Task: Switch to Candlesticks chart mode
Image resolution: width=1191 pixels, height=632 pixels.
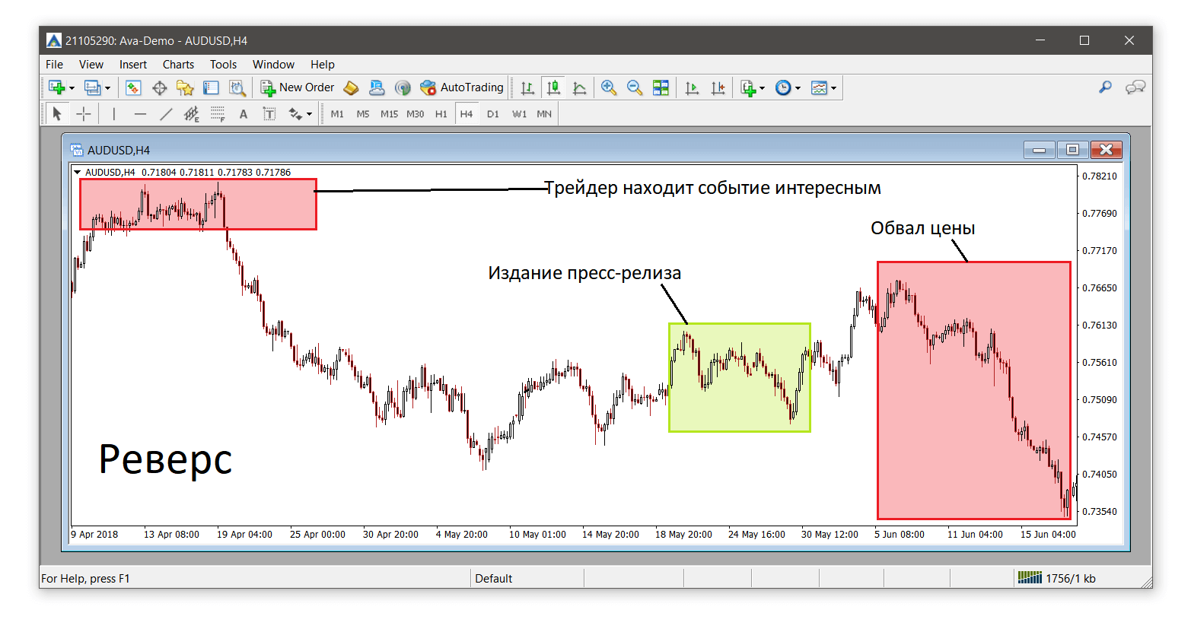Action: [553, 87]
